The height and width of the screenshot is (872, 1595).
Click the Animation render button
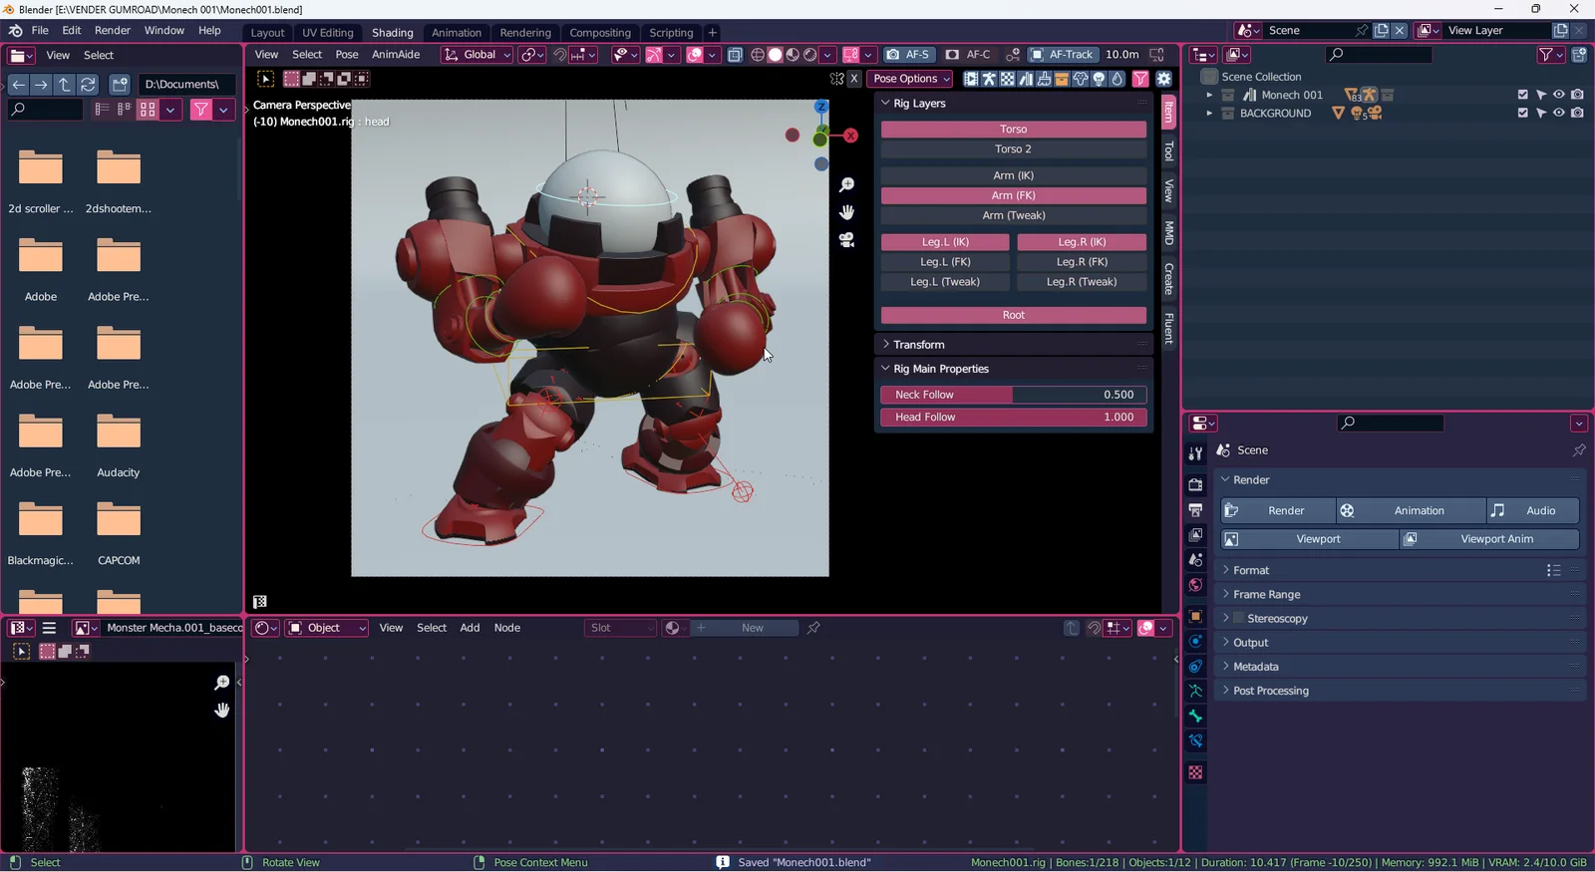[1411, 510]
